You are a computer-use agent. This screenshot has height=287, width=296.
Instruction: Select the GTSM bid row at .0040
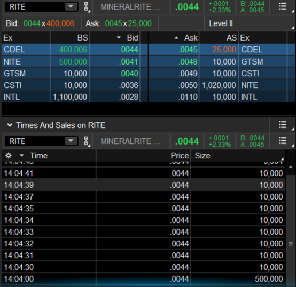[75, 74]
